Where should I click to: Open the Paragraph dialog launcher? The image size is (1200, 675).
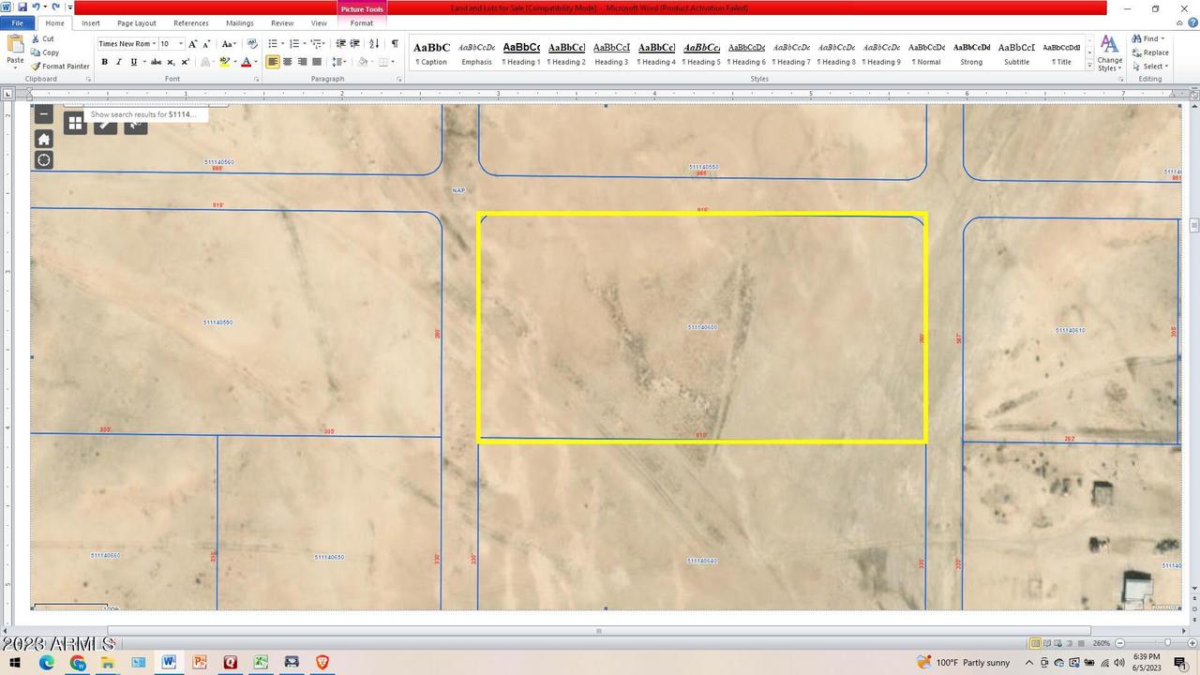401,80
